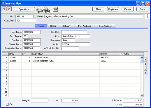This screenshot has height=108, width=151.
Task: Open the Delivery tab
Action: (66, 26)
